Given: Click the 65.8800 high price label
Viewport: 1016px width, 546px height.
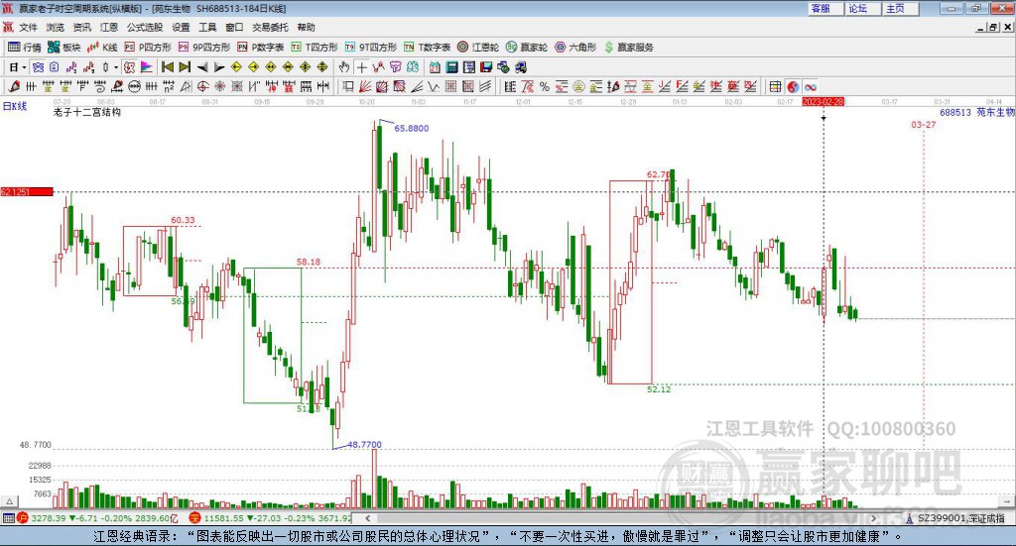Looking at the screenshot, I should coord(412,128).
